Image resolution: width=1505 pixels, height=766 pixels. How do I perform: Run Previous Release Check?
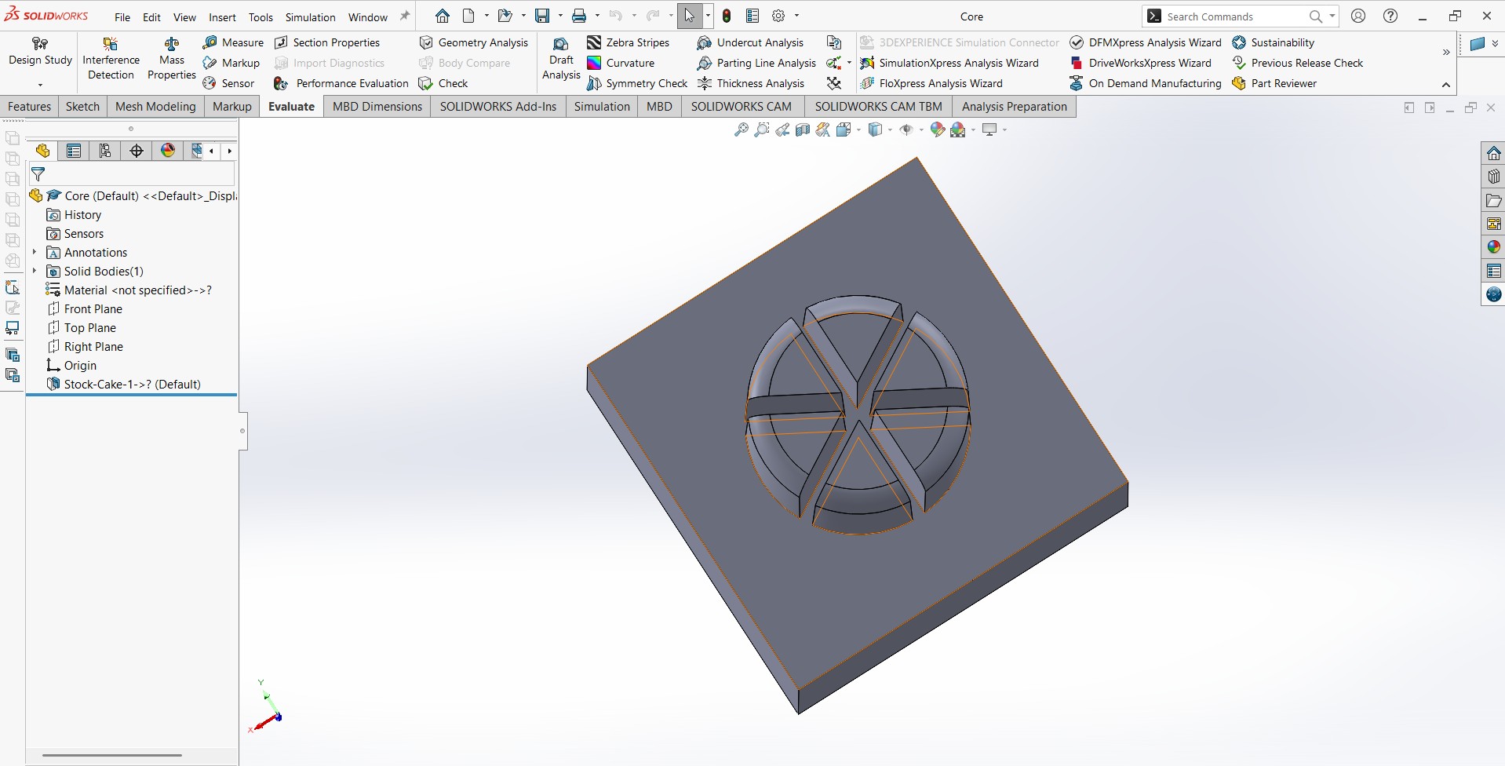coord(1298,63)
